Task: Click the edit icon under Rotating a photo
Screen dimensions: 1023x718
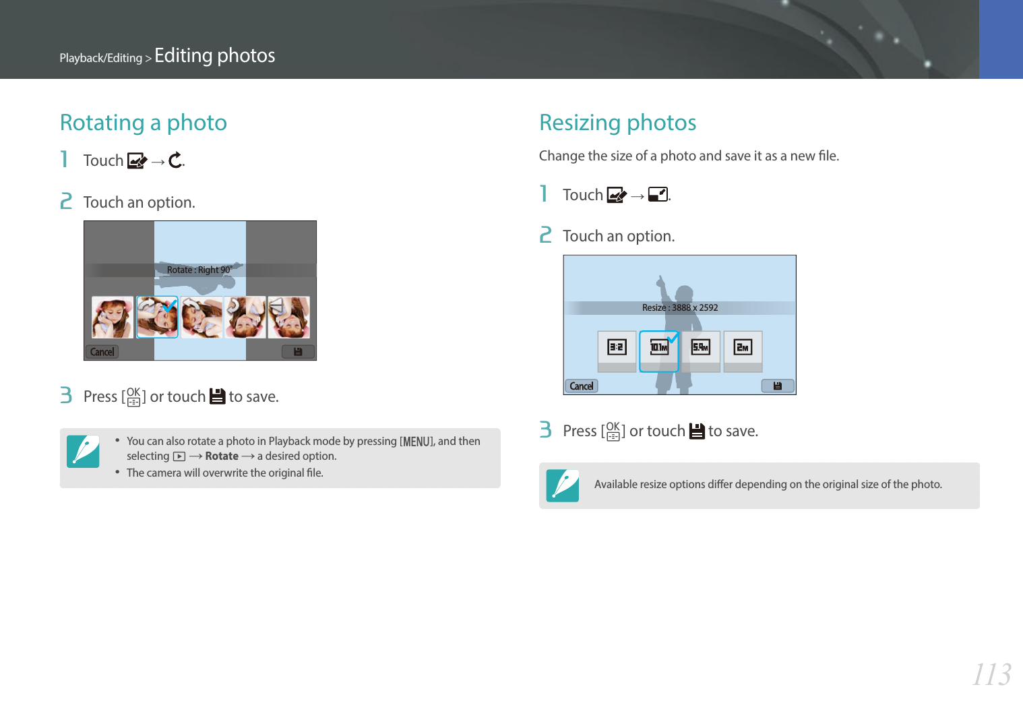Action: (137, 161)
